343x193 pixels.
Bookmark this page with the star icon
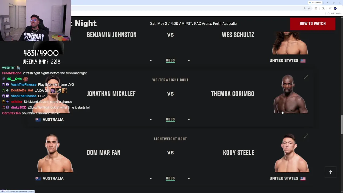tap(309, 9)
